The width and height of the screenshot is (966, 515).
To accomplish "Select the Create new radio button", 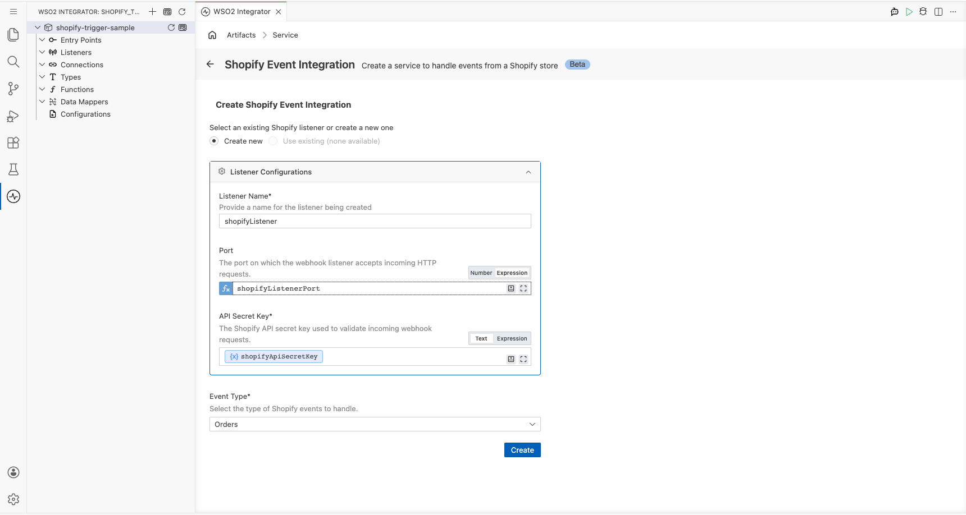I will pos(214,141).
